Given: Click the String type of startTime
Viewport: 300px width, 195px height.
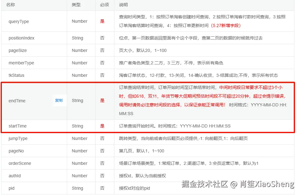Looking at the screenshot, I should [77, 126].
